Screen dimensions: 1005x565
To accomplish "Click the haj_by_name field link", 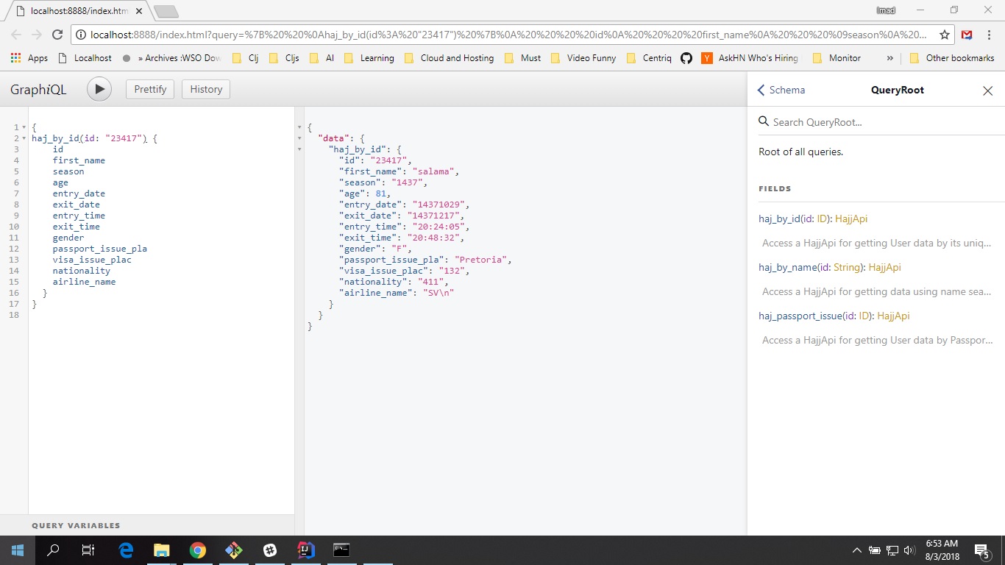I will pyautogui.click(x=787, y=267).
